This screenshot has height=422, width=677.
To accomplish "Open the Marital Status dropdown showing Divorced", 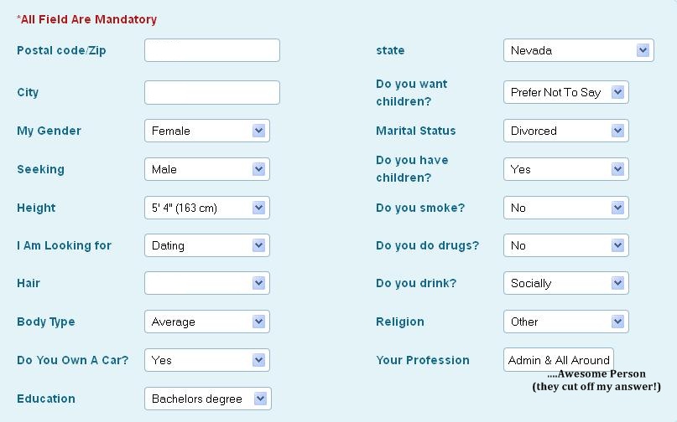I will point(566,131).
